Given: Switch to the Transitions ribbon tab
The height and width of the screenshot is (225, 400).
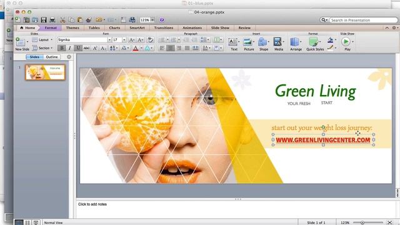Looking at the screenshot, I should [164, 27].
